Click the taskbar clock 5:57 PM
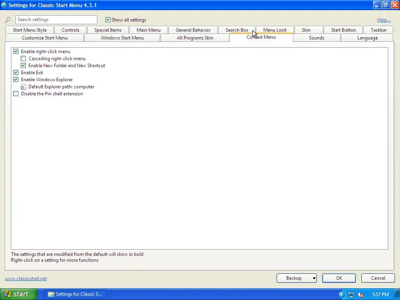This screenshot has width=400, height=300. click(380, 295)
